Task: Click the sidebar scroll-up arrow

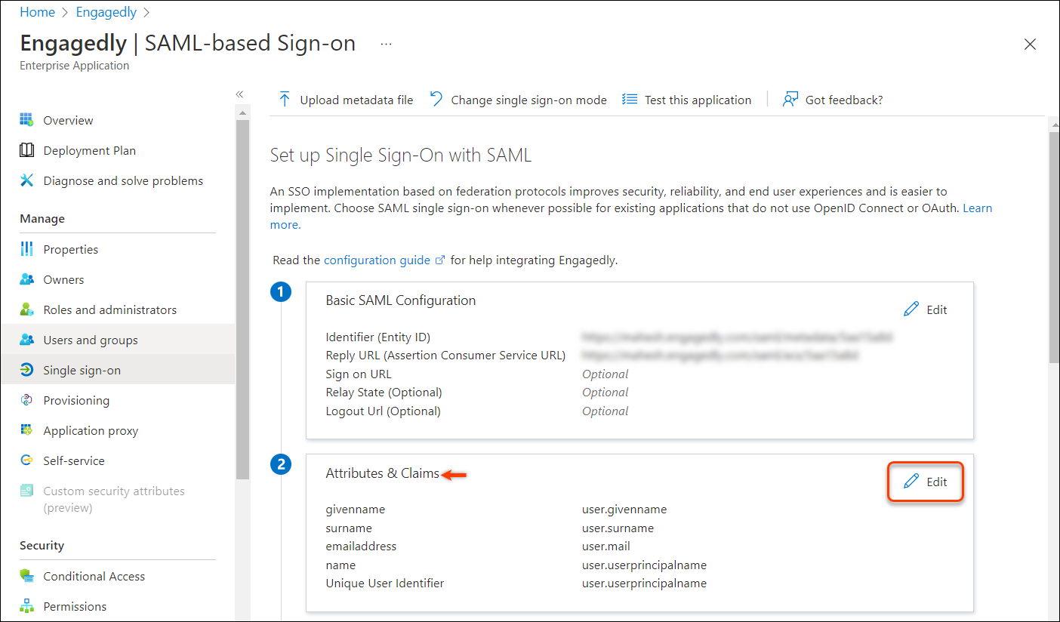Action: (242, 112)
